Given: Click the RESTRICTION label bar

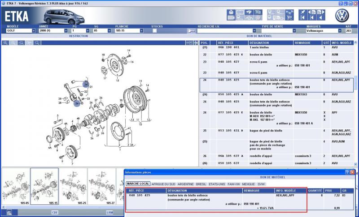Looking at the screenshot, I should coord(79,36).
